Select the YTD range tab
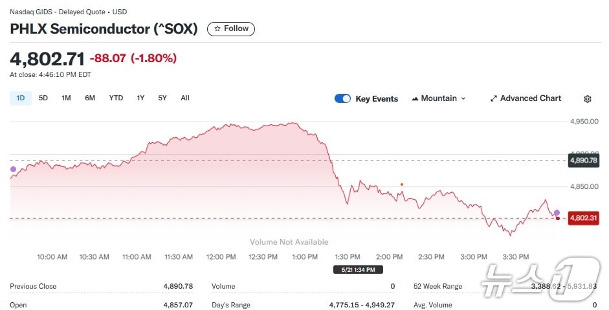This screenshot has width=609, height=310. tap(116, 98)
